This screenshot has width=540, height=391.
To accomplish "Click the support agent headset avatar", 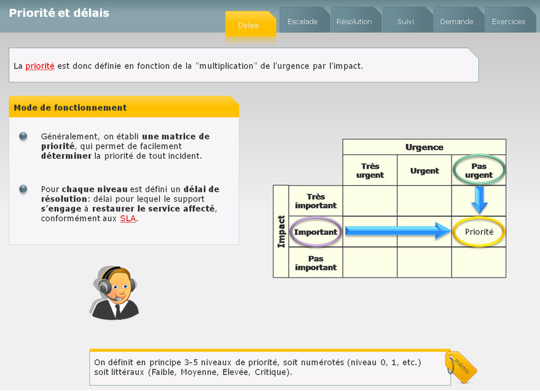I will (x=114, y=293).
